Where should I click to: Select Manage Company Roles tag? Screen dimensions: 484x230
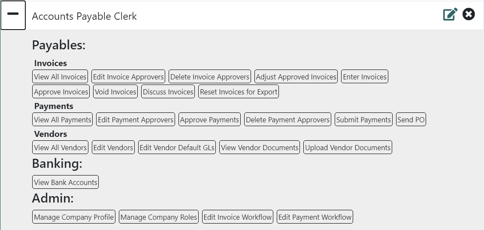(x=159, y=217)
